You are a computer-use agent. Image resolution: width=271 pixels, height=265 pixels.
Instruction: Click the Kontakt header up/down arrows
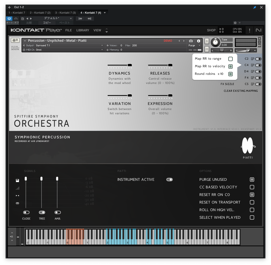pyautogui.click(x=107, y=30)
